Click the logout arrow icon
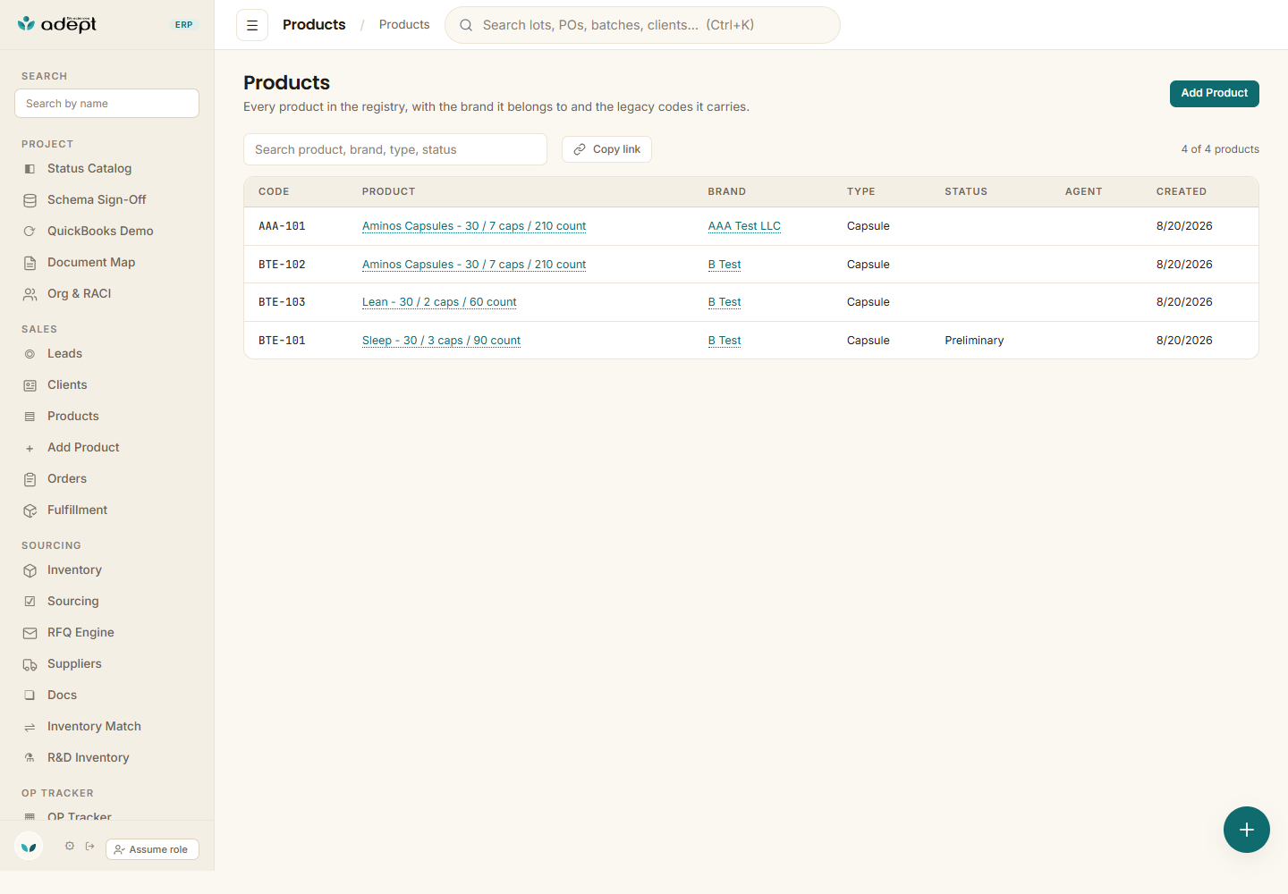Viewport: 1288px width, 894px height. coord(89,846)
